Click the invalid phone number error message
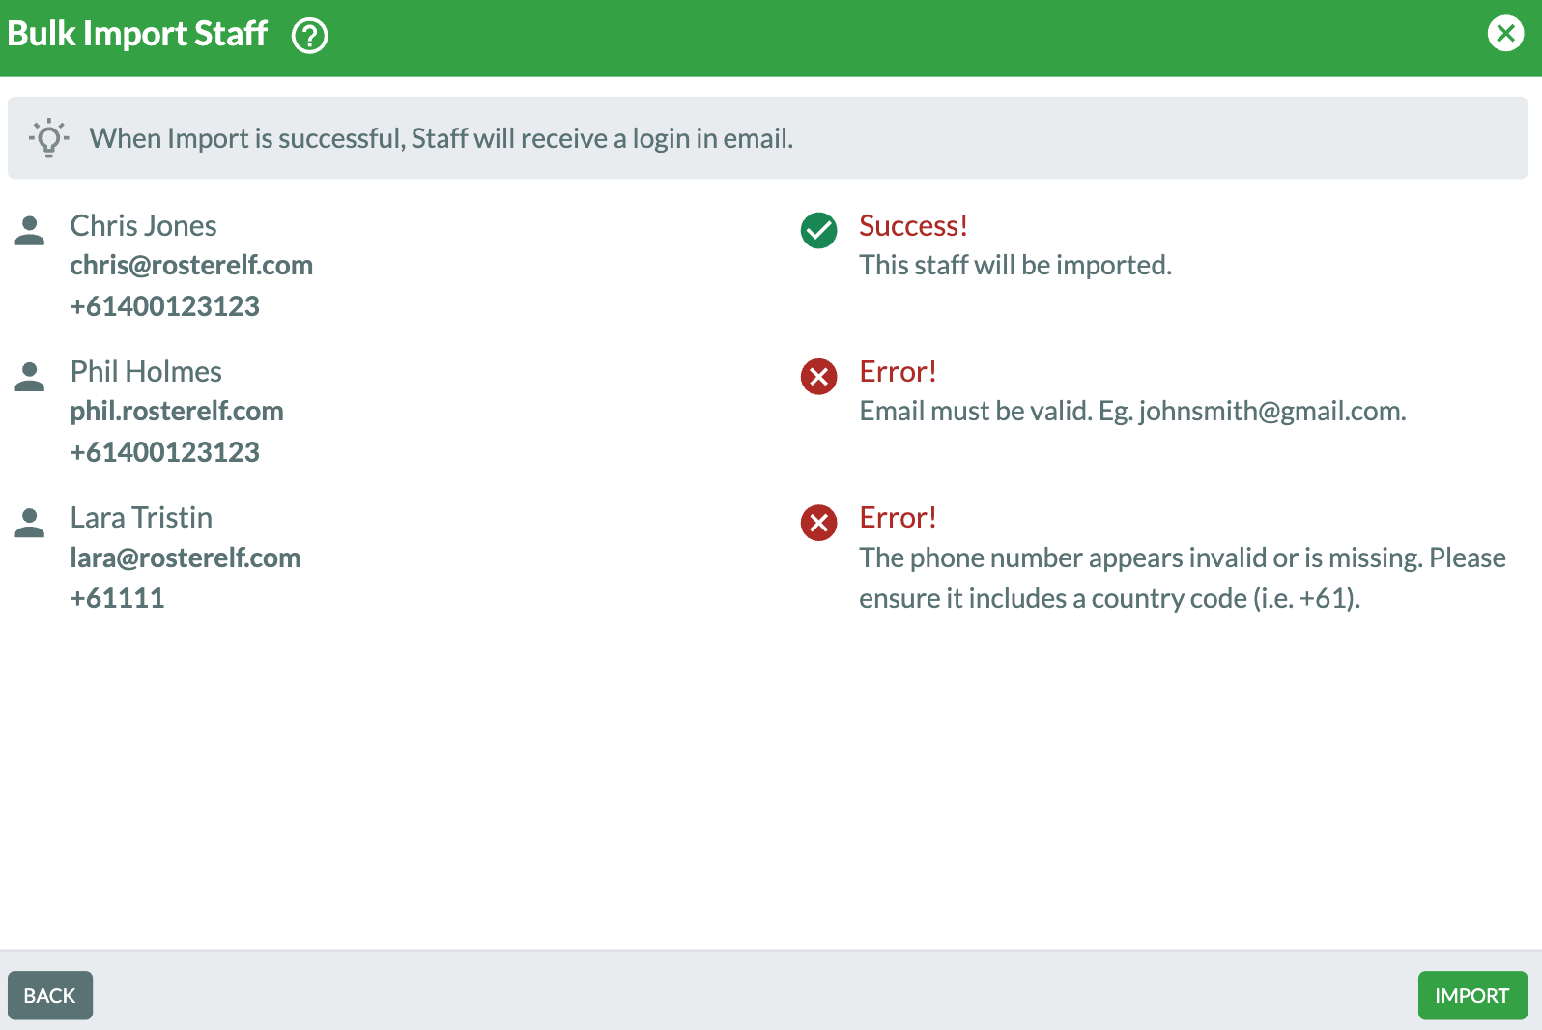1542x1030 pixels. [x=1183, y=578]
